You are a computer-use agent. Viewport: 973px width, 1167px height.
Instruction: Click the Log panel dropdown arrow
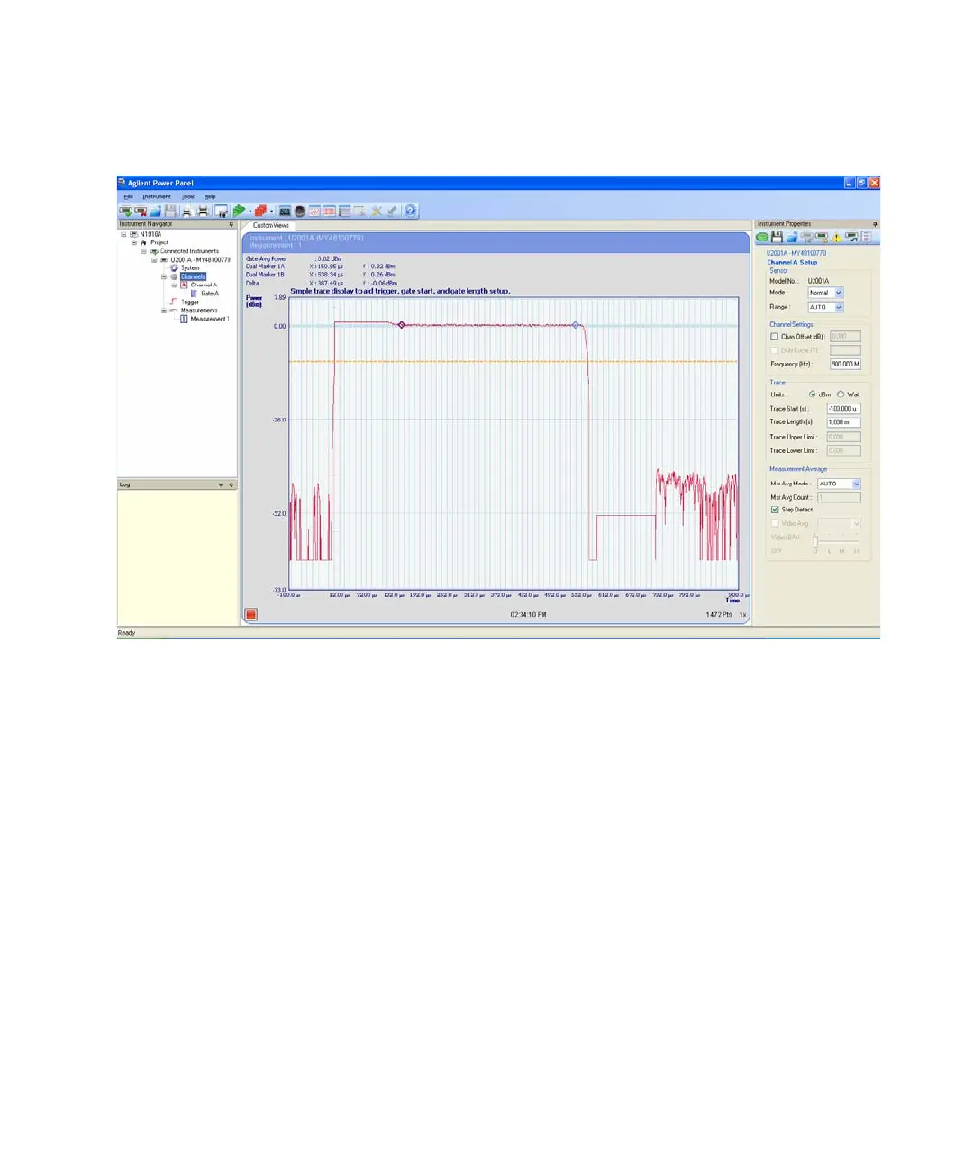click(221, 484)
